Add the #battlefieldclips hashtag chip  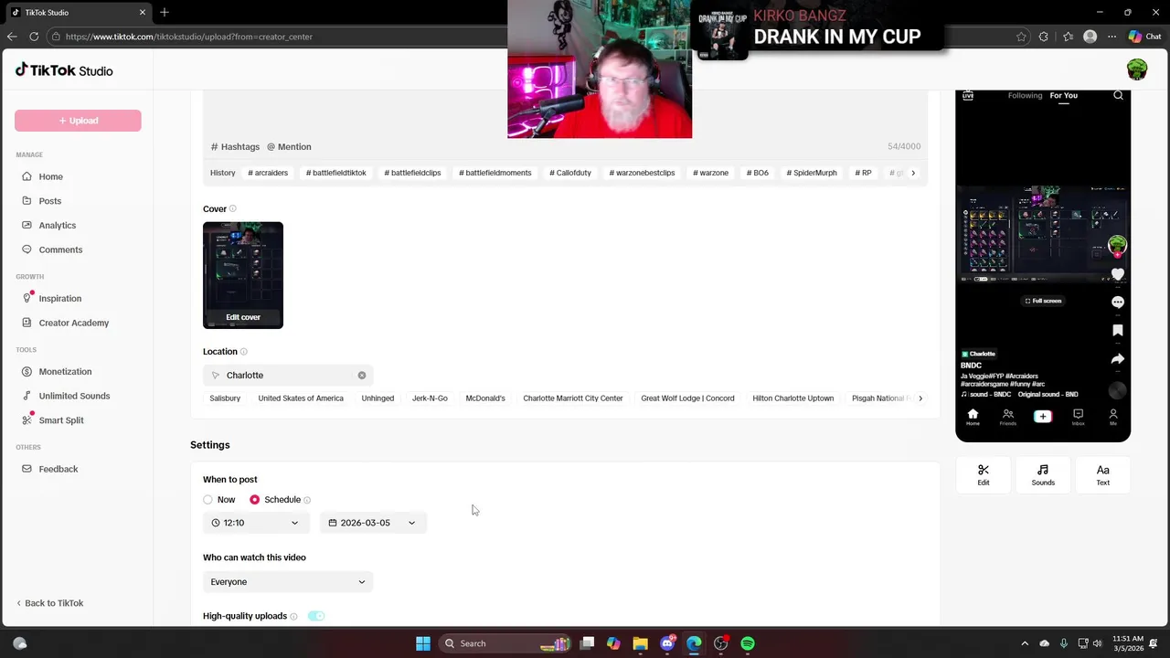click(412, 173)
